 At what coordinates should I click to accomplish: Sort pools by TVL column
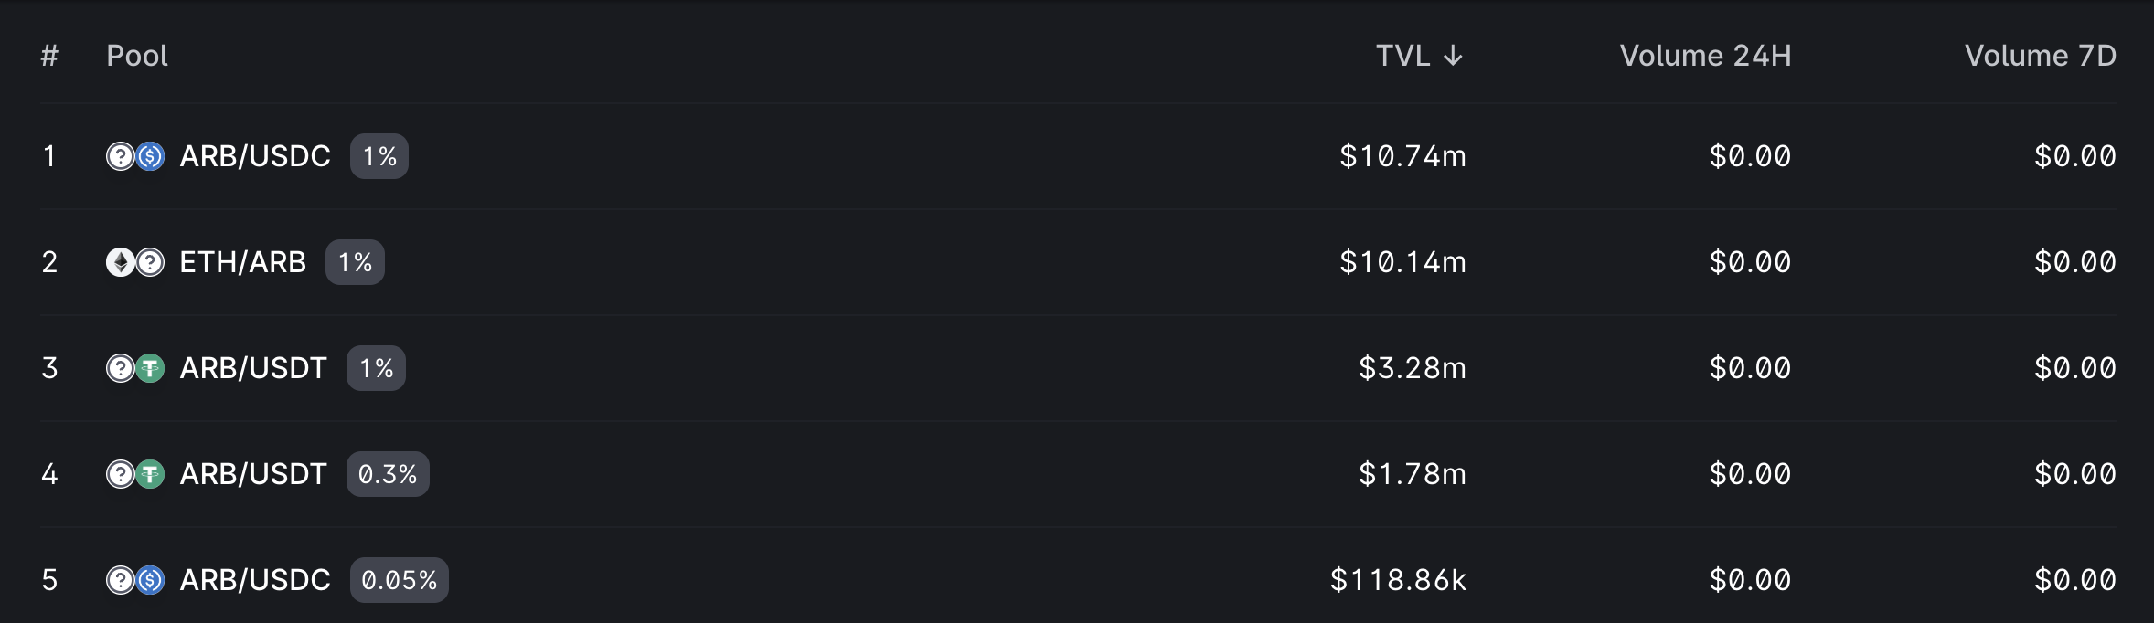[1403, 56]
